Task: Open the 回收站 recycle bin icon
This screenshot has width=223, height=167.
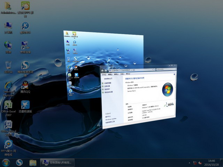Action: point(8,67)
